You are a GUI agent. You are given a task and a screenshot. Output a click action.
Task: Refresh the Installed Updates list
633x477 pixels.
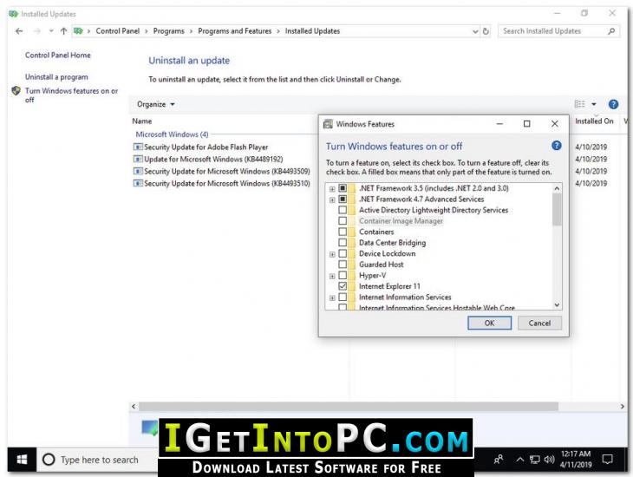(x=486, y=31)
